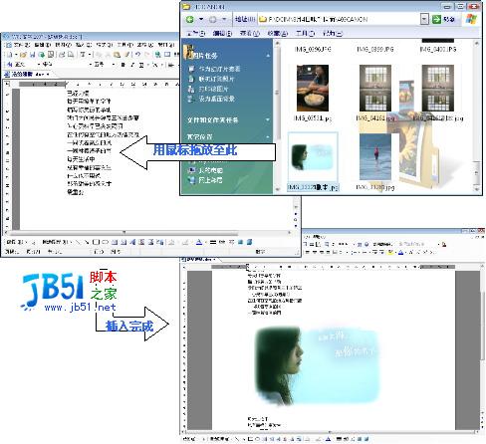
Task: Click the Undo arrow icon in WPS toolbar
Action: [137, 55]
